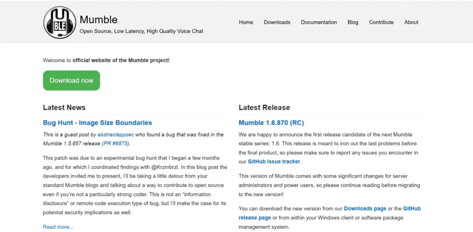Click the Downloads page inline link
This screenshot has width=473, height=232.
(x=366, y=208)
